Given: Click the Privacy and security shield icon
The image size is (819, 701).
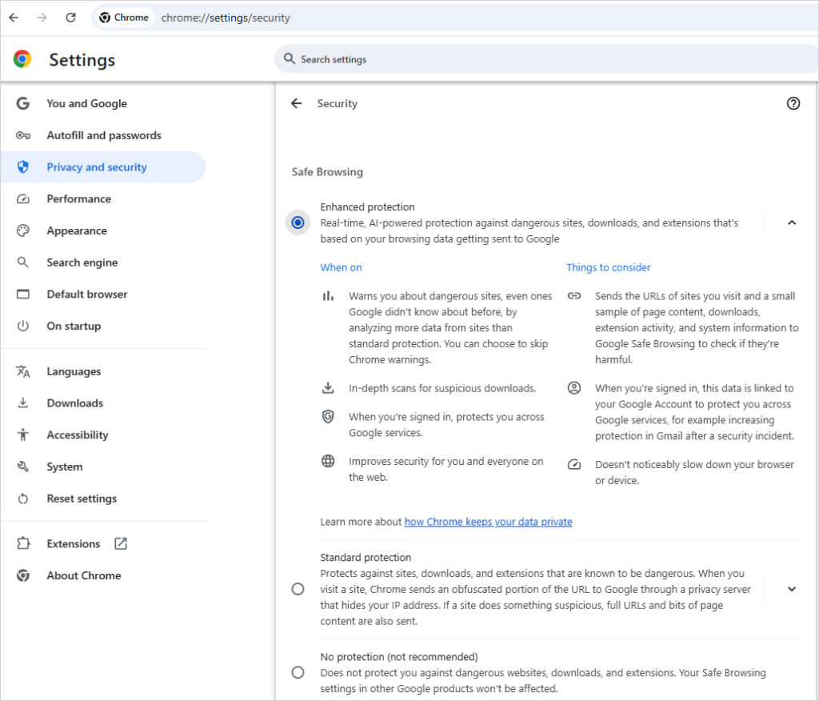Looking at the screenshot, I should (x=22, y=167).
